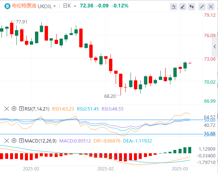
Task: Click the 76.09 price axis label
Action: pyautogui.click(x=210, y=36)
